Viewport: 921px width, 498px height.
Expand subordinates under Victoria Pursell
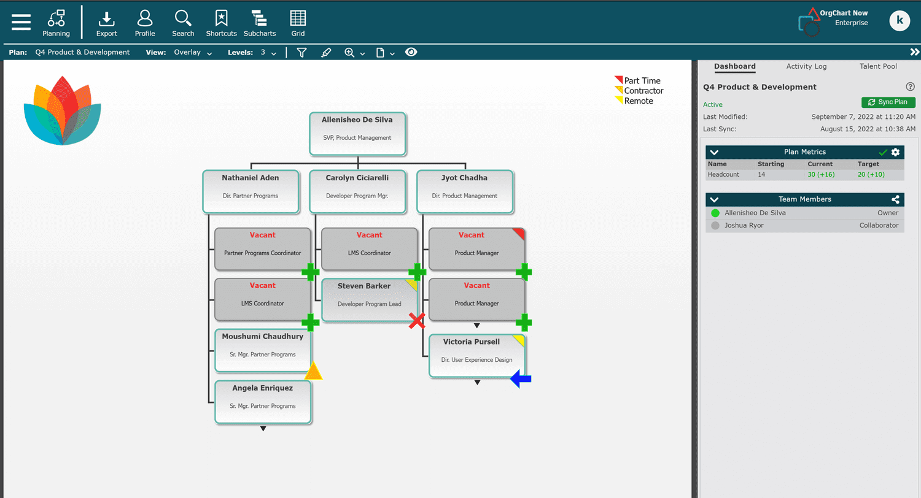[477, 383]
